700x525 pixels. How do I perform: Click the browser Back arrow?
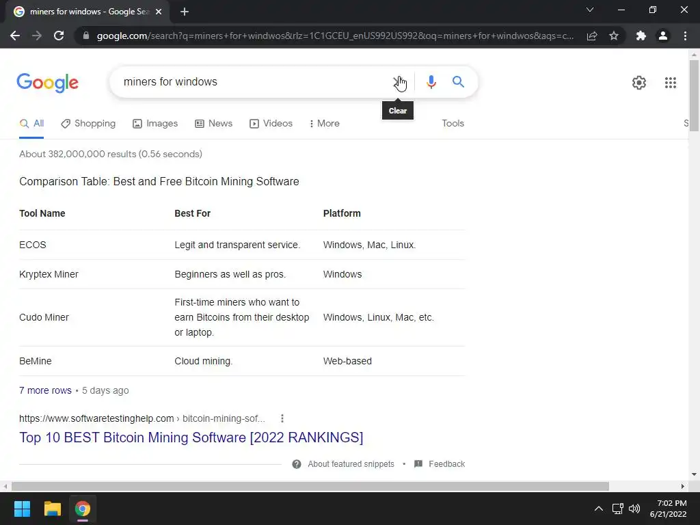[15, 36]
